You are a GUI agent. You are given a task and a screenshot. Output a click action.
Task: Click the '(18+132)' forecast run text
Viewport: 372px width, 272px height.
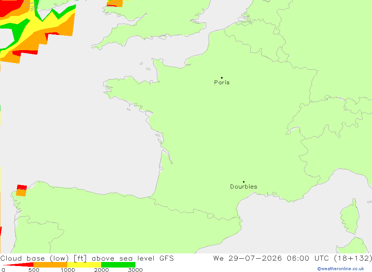[353, 258]
